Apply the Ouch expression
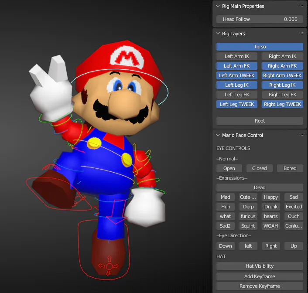Image resolution: width=308 pixels, height=293 pixels. coord(294,216)
